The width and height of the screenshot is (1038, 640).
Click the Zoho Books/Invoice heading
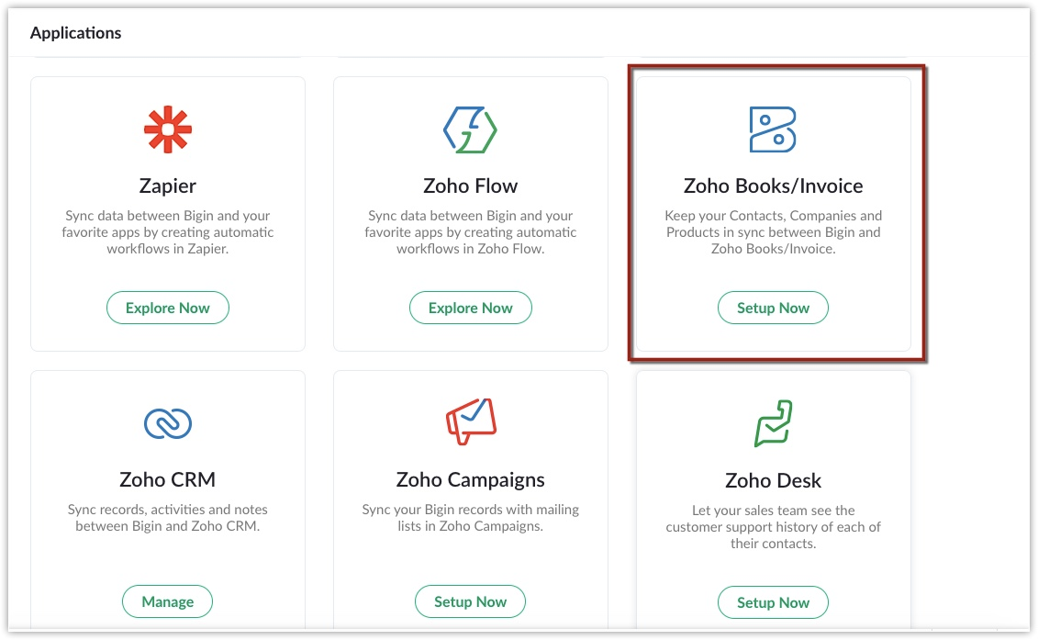(x=773, y=186)
